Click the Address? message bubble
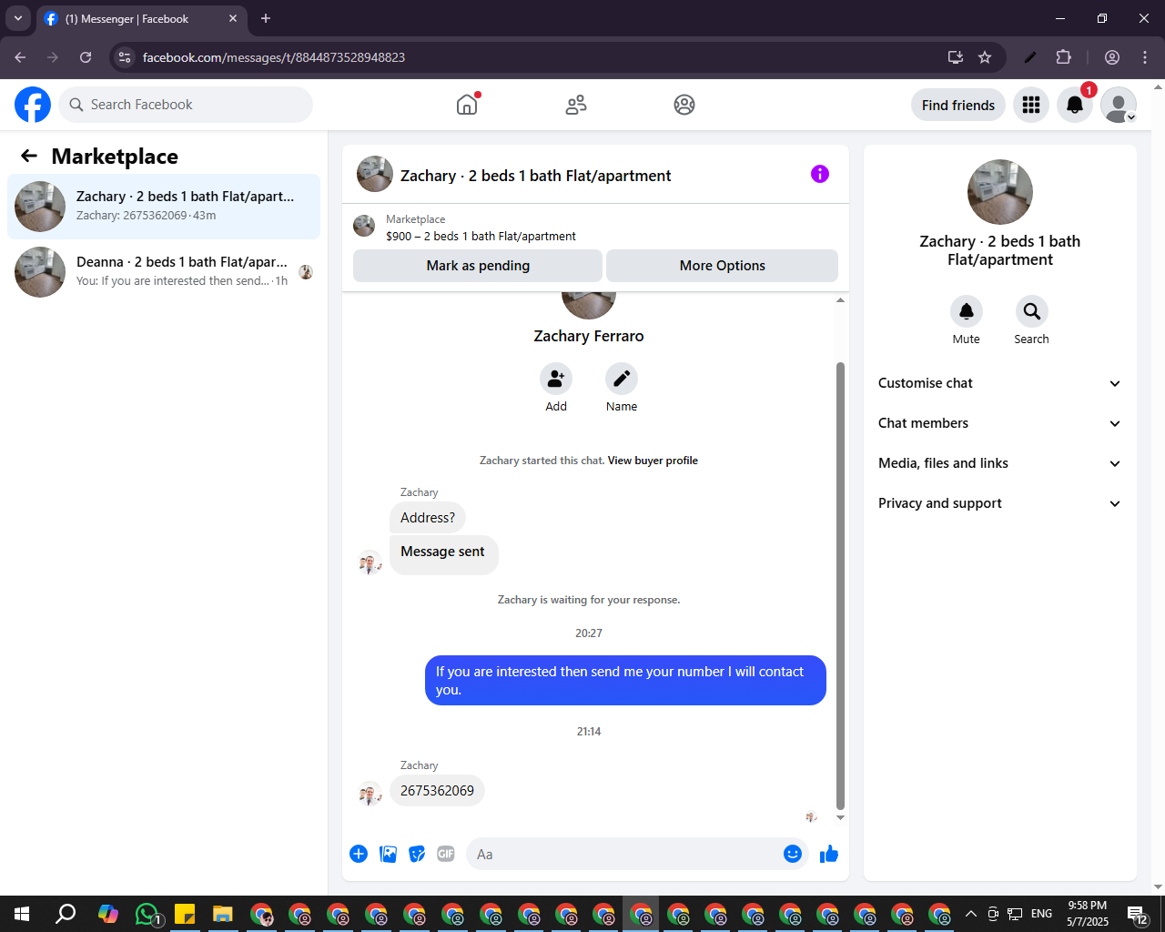The image size is (1165, 932). point(428,518)
